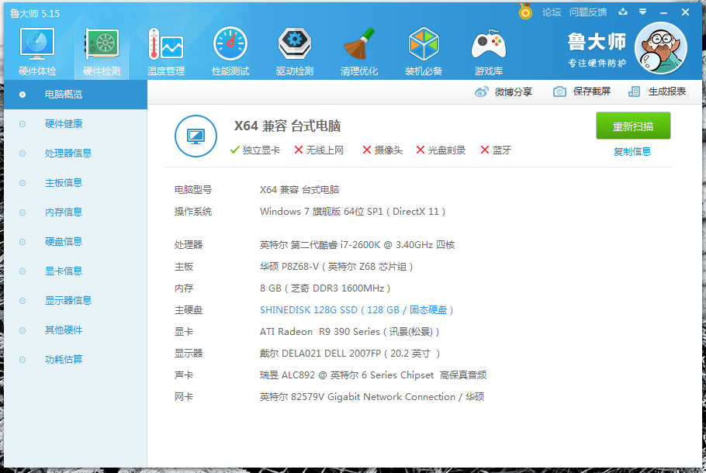The height and width of the screenshot is (473, 706).
Task: Open 功耗估算 sidebar item
Action: click(75, 360)
